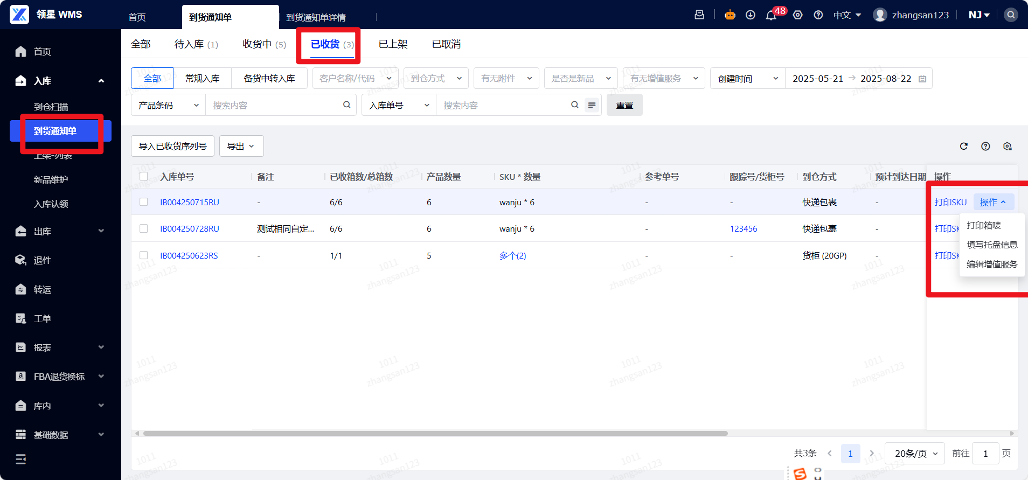
Task: Click the 重置 reset button
Action: [x=624, y=105]
